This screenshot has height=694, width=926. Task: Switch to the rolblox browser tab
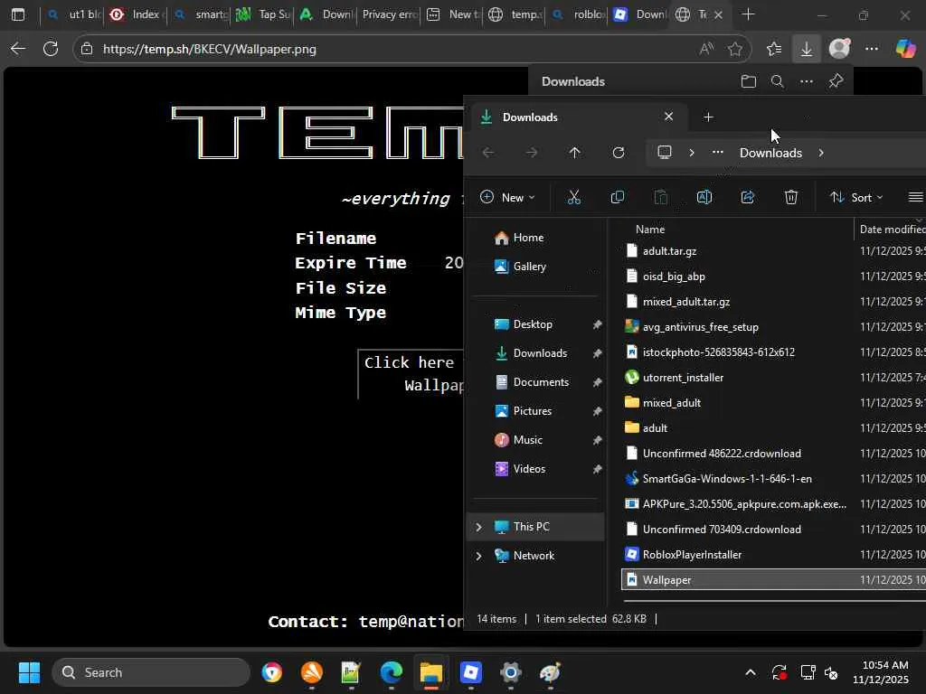(x=579, y=14)
